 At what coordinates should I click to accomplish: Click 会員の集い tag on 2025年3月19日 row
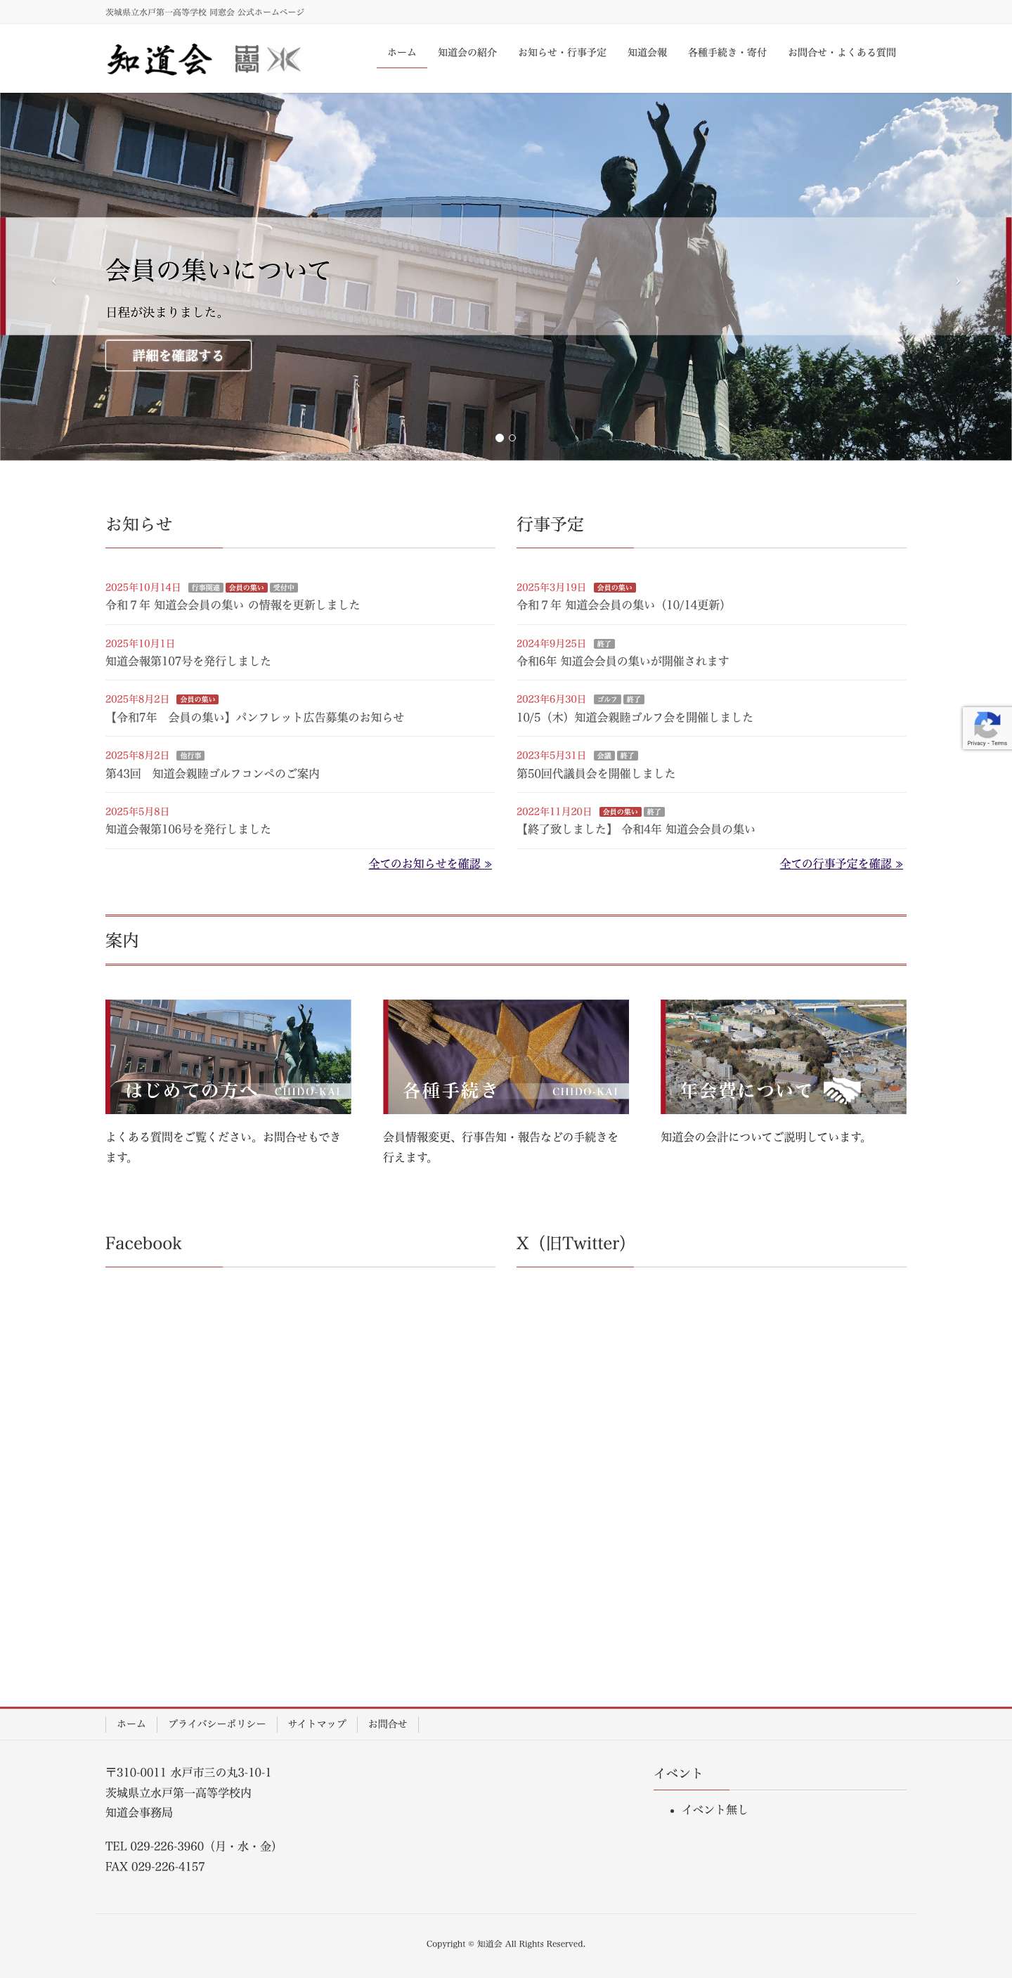pyautogui.click(x=615, y=588)
